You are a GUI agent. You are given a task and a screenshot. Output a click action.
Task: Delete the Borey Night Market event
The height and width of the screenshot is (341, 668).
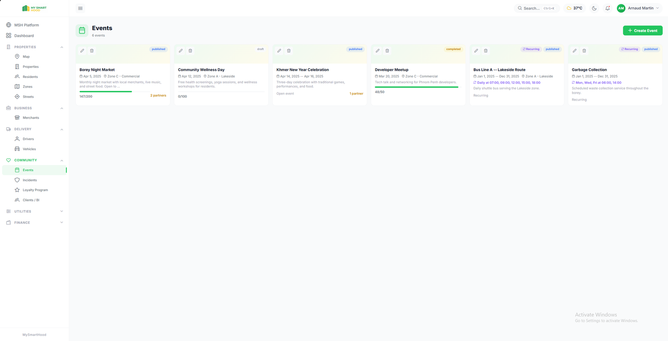point(92,51)
